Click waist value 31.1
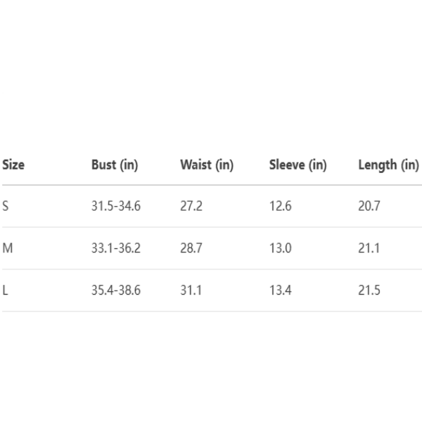The height and width of the screenshot is (422, 422). click(x=191, y=290)
